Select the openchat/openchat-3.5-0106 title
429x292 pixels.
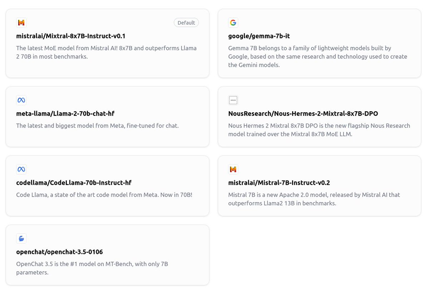(60, 252)
